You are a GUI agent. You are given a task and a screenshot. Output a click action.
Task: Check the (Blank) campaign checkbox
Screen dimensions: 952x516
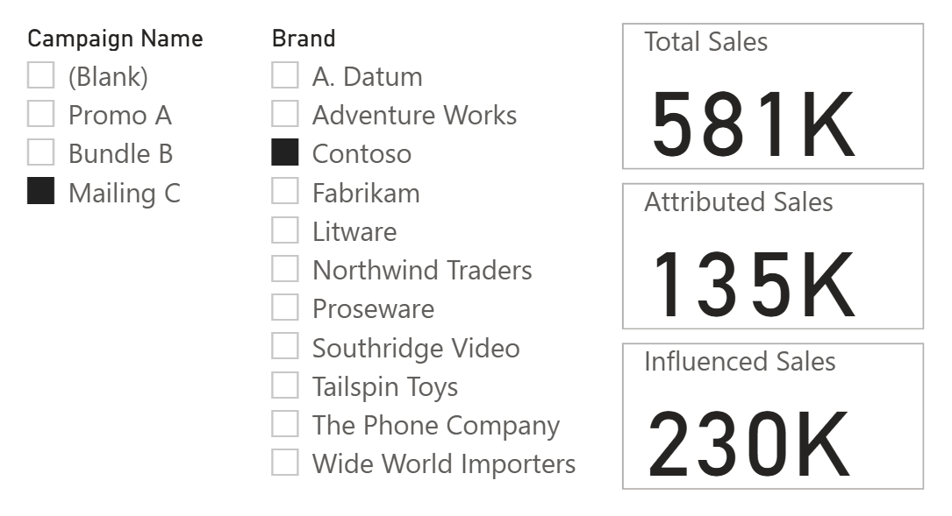(x=41, y=76)
